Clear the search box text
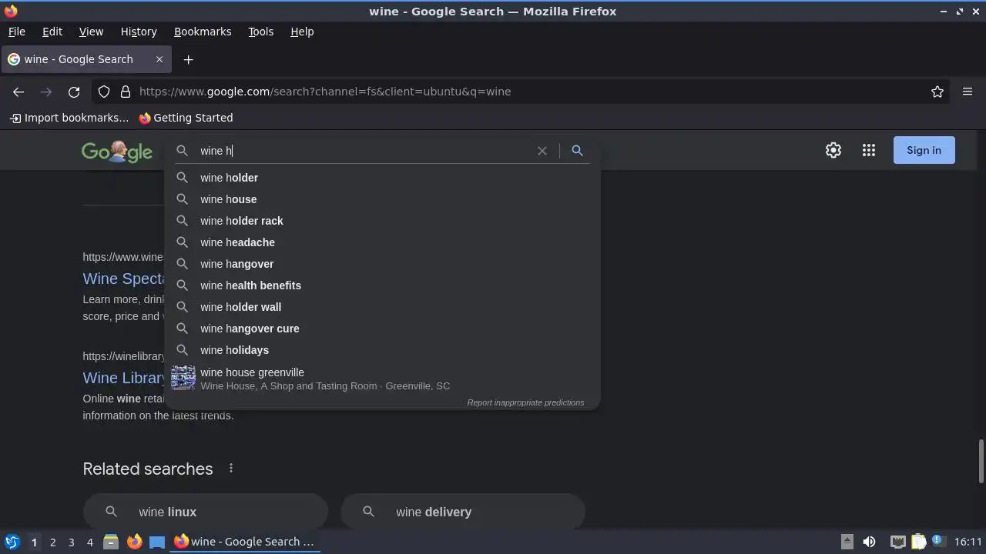Viewport: 986px width, 554px height. [x=542, y=151]
